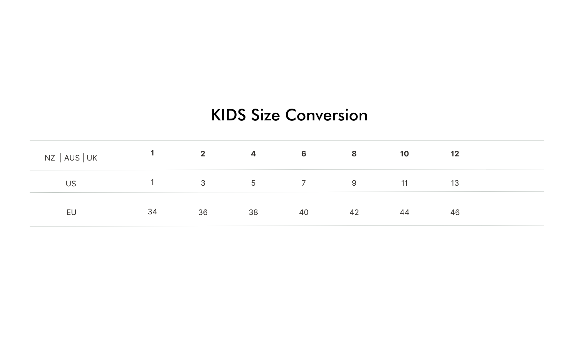574x344 pixels.
Task: Click bold size 12 in the header row
Action: point(455,154)
